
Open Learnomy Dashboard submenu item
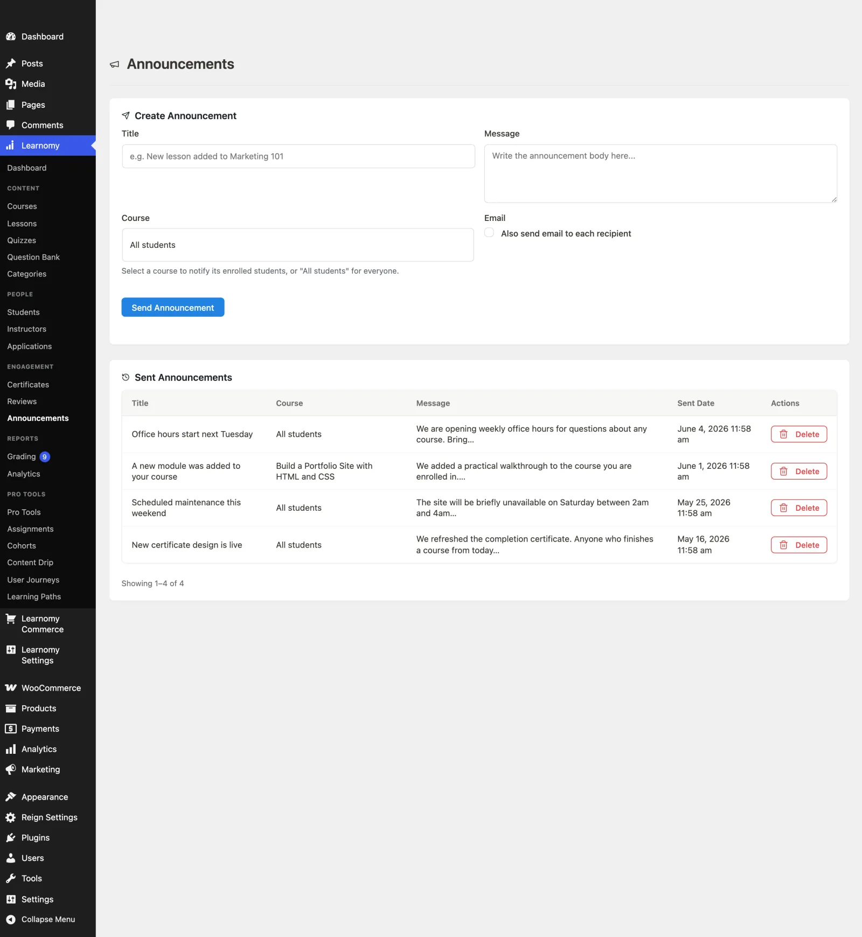click(27, 168)
